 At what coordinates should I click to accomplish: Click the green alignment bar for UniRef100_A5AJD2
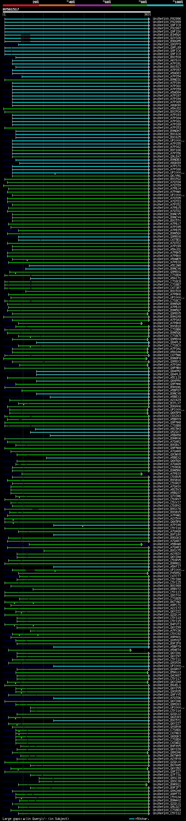pyautogui.click(x=77, y=109)
